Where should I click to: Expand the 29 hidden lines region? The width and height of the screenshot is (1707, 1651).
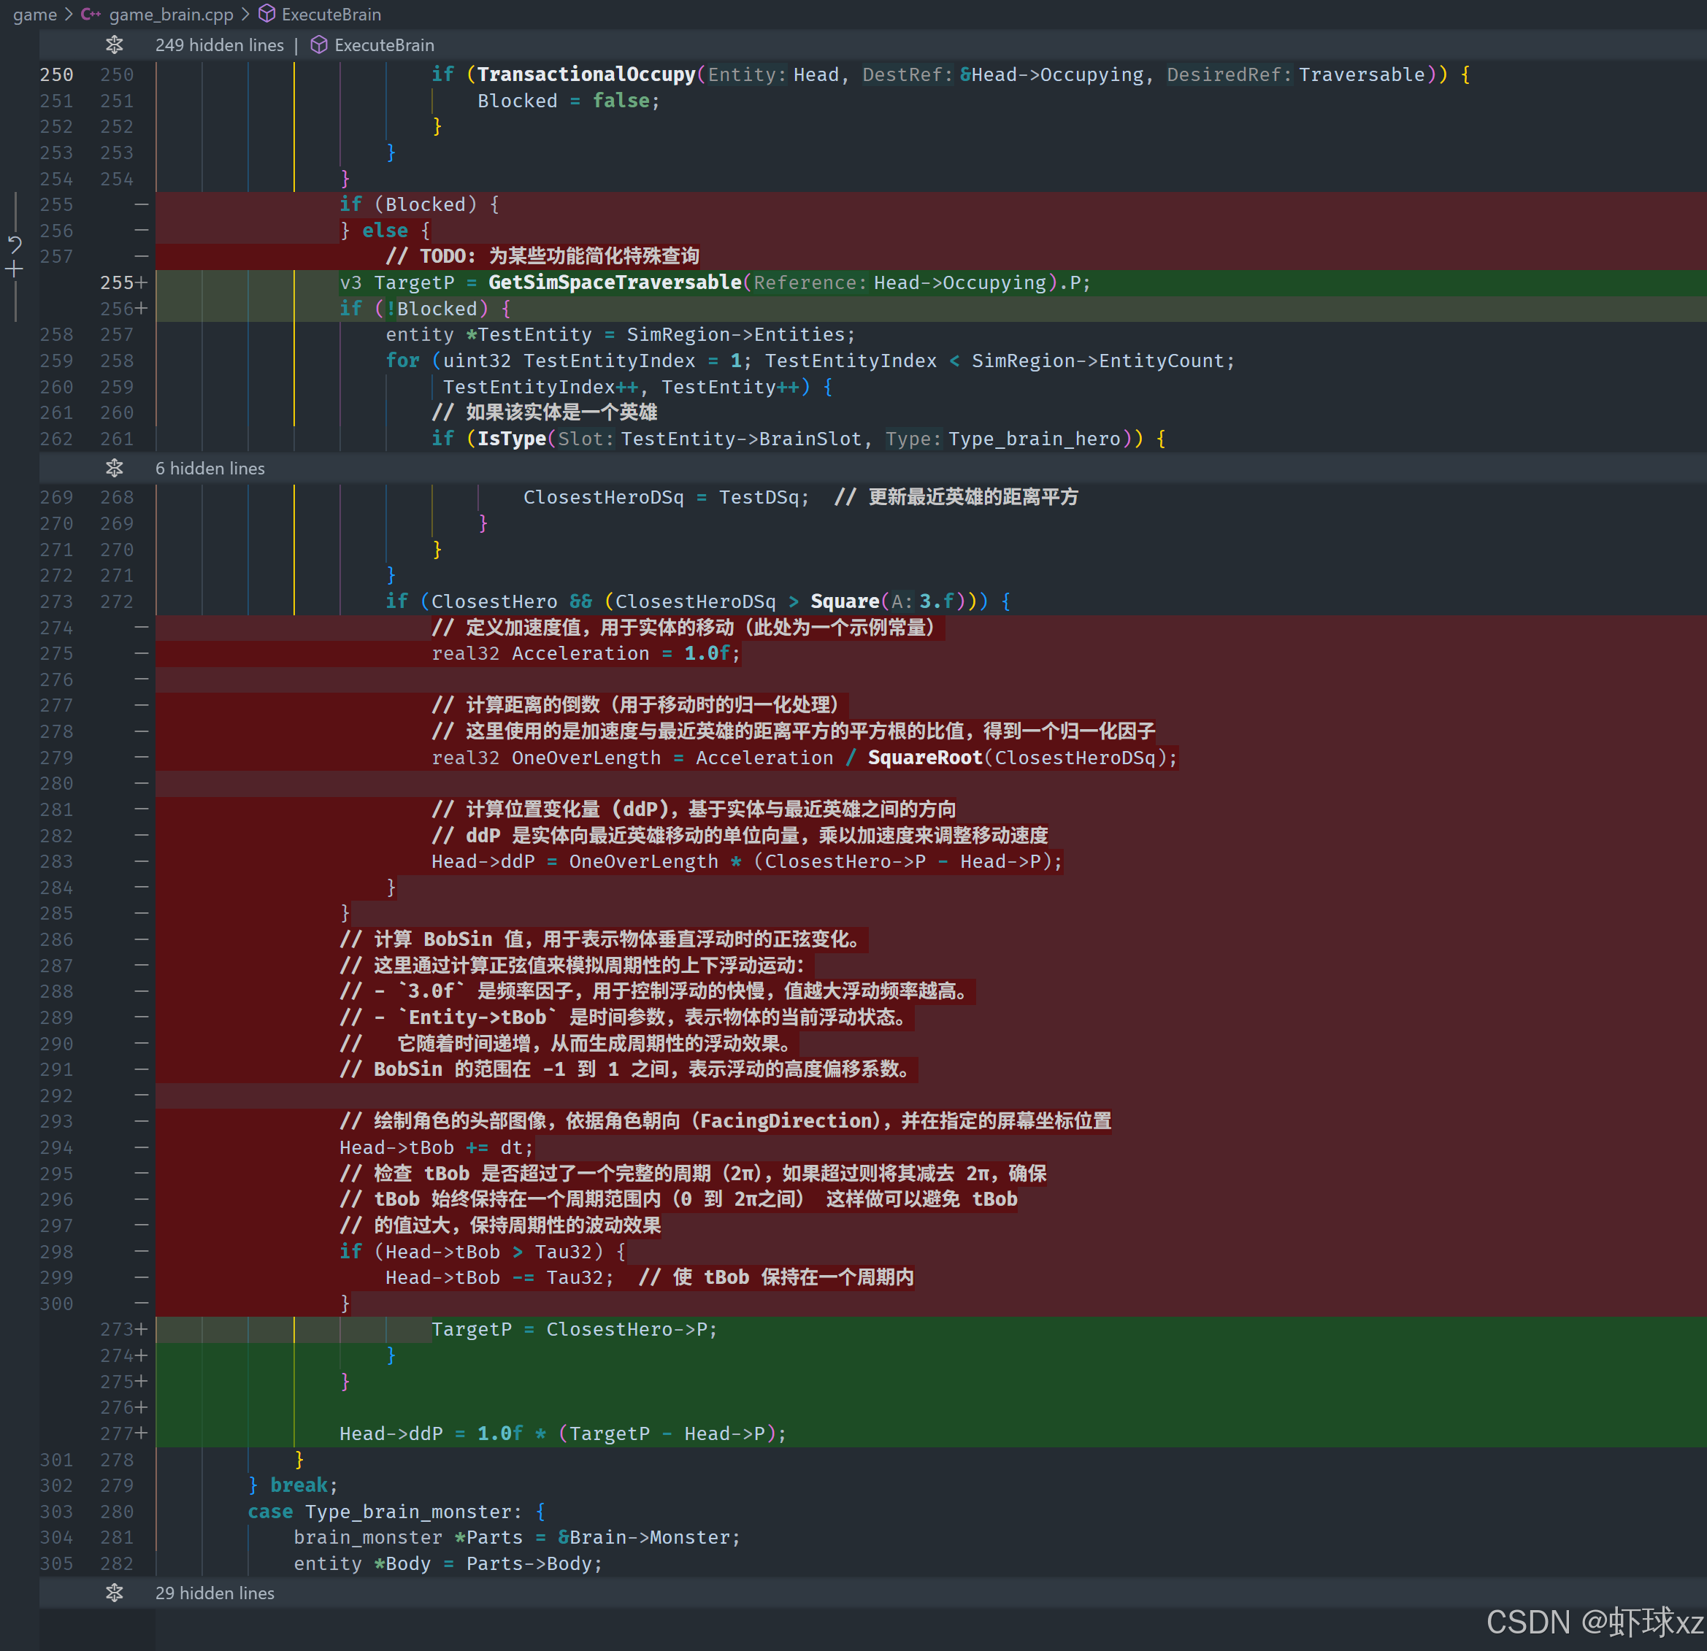click(214, 1593)
